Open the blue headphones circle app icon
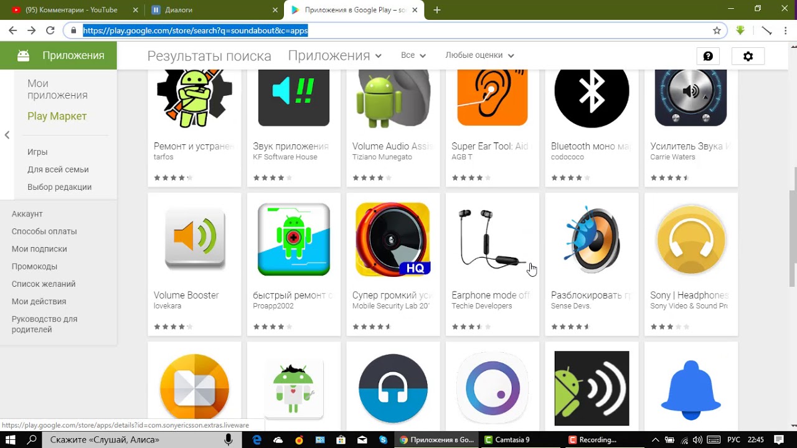 pyautogui.click(x=393, y=389)
